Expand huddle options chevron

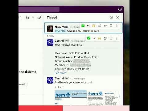[x=33, y=17]
